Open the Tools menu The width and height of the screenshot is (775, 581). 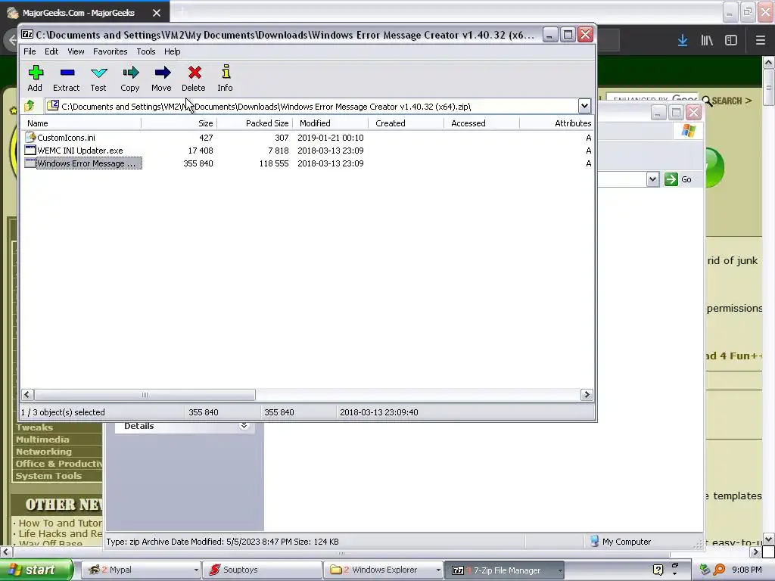point(146,51)
